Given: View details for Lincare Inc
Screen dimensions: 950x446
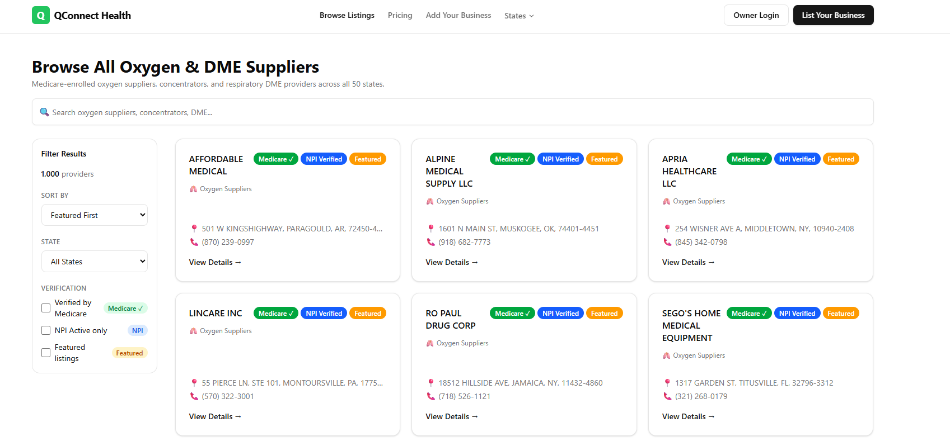Looking at the screenshot, I should tap(215, 416).
